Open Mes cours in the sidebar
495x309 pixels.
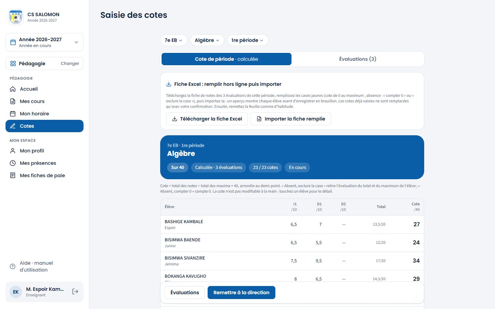click(x=44, y=101)
